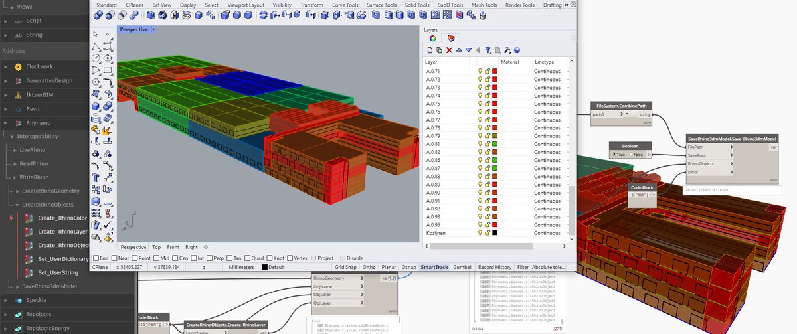Viewport: 797px width, 334px height.
Task: Collapse the Interoperability tree node
Action: (x=11, y=136)
